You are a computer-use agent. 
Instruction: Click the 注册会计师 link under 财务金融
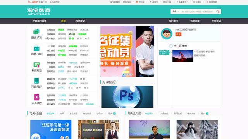85,63
